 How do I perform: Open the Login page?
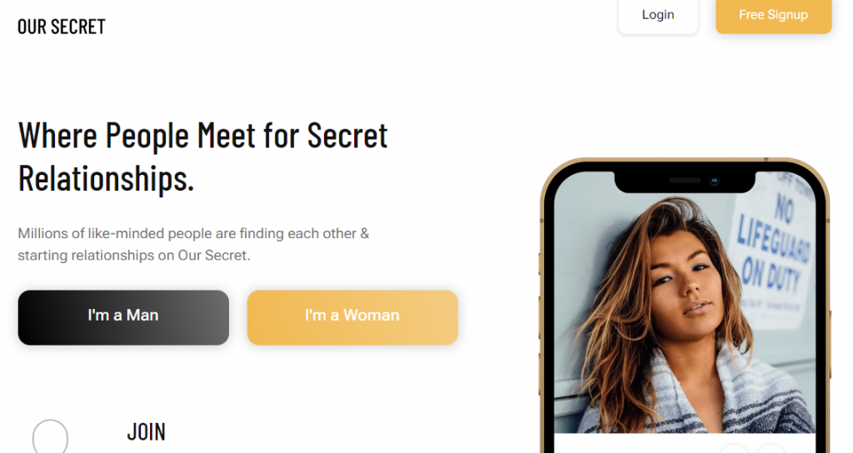click(x=658, y=16)
